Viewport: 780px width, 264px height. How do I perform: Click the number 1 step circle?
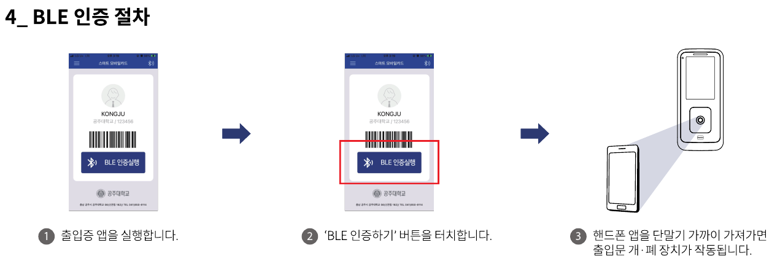tap(46, 236)
